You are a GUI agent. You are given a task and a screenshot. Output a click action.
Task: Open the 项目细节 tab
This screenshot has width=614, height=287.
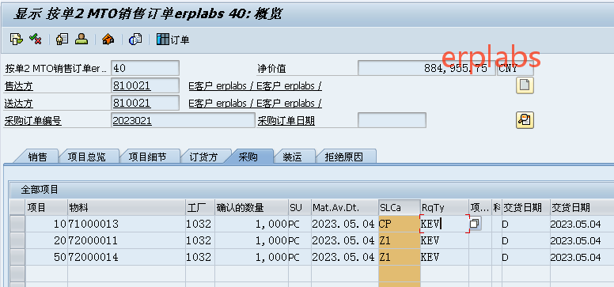click(x=148, y=157)
